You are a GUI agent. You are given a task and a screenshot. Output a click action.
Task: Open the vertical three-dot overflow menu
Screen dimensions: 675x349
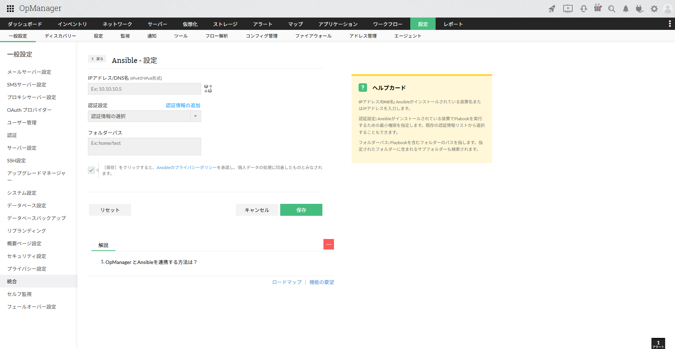(669, 24)
